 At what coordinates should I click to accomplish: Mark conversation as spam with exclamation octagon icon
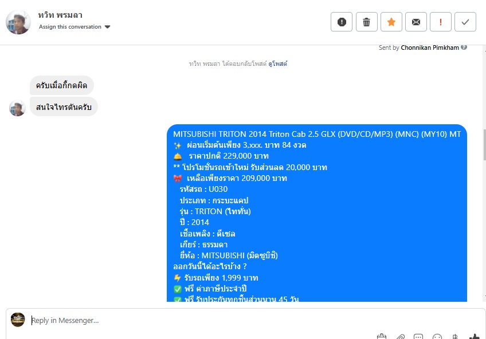coord(342,22)
